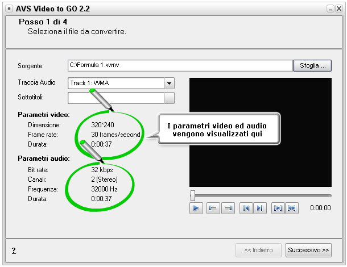Close the AVS Video to GO window
Image resolution: width=347 pixels, height=267 pixels.
point(339,9)
